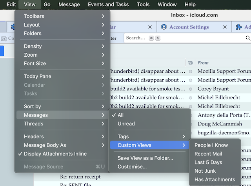Open the Tools menu

pos(143,4)
